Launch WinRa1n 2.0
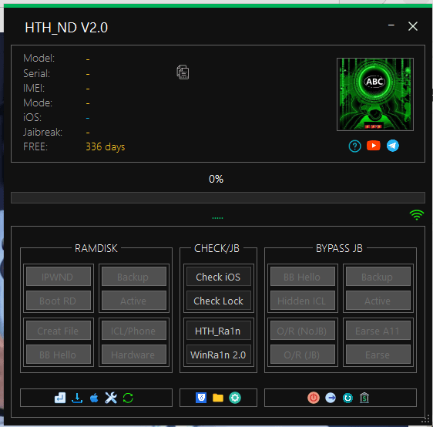 [219, 355]
